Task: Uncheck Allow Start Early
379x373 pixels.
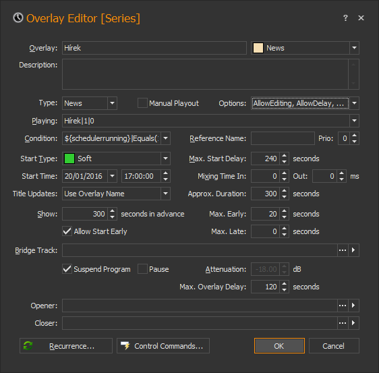Action: pyautogui.click(x=67, y=231)
